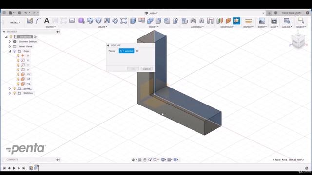Click the ViewCube in the corner
312x175 pixels.
pos(298,40)
